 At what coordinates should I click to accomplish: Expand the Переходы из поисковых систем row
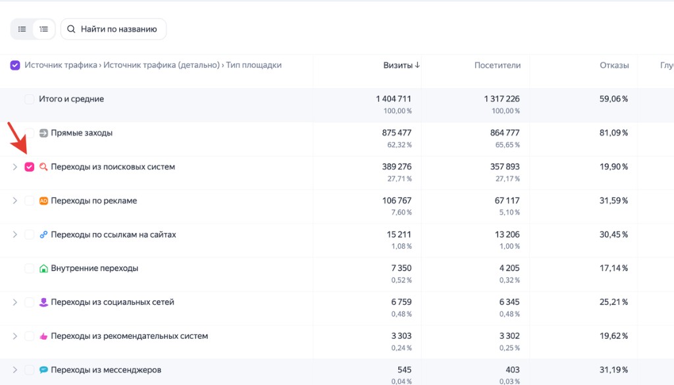point(14,167)
